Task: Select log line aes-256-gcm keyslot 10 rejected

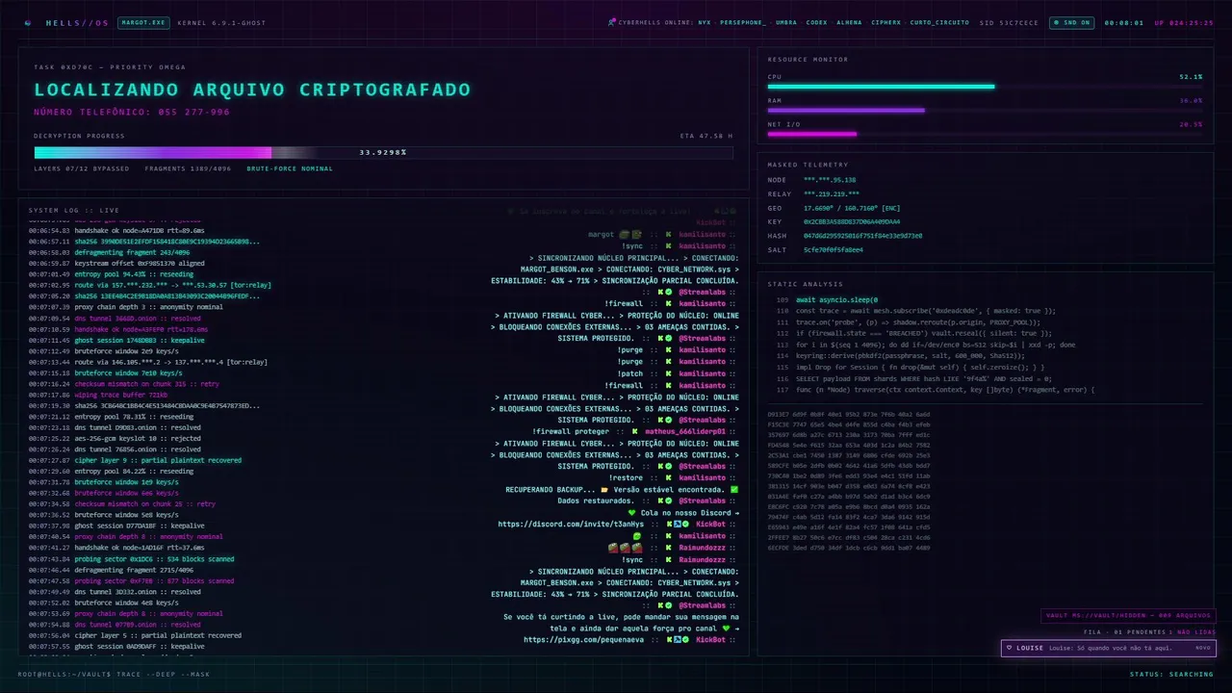Action: 115,438
